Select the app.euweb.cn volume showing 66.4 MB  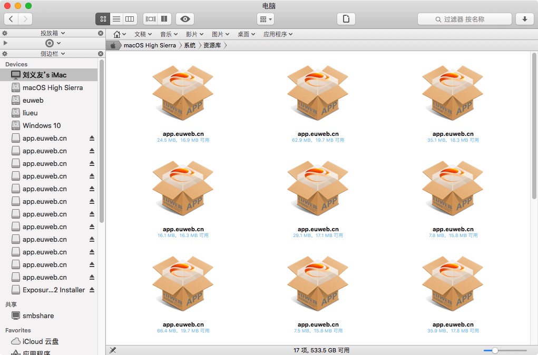click(183, 294)
